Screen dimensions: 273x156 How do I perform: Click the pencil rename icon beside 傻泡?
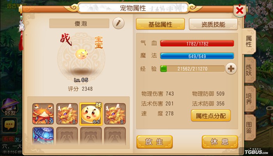(x=119, y=23)
